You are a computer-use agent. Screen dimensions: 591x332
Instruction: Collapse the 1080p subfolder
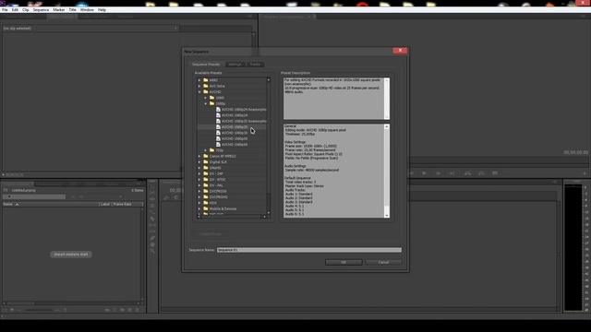coord(206,103)
